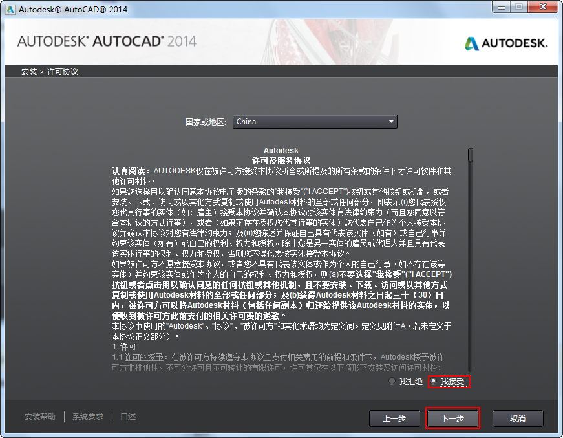Screen dimensions: 563x438
Task: Open the 自述 readme link
Action: (x=127, y=417)
